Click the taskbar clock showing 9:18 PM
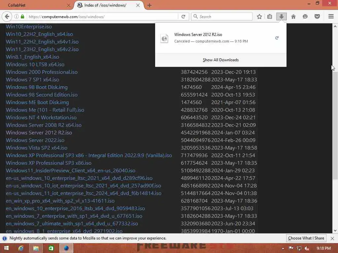The image size is (338, 253). point(323,248)
